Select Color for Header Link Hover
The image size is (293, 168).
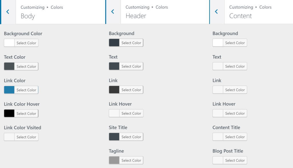tap(131, 113)
